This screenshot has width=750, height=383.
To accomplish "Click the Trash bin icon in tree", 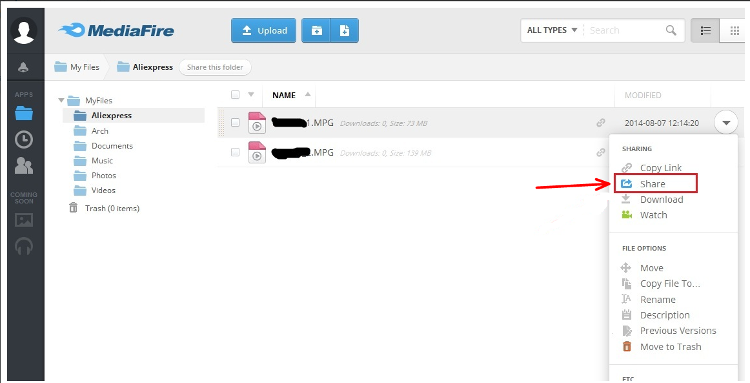I will click(x=73, y=208).
